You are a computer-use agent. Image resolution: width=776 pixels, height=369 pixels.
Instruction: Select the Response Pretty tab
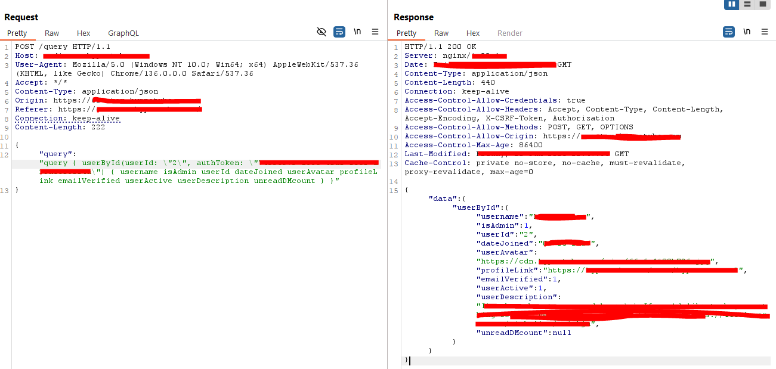click(407, 33)
